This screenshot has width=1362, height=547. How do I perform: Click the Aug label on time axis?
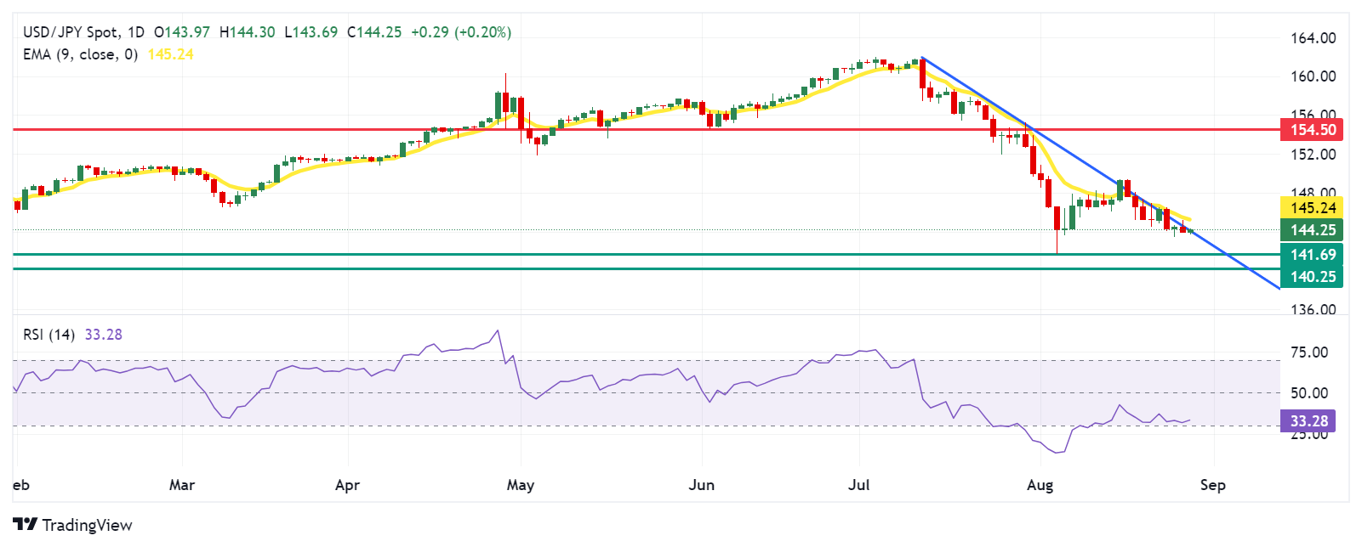(x=1040, y=485)
